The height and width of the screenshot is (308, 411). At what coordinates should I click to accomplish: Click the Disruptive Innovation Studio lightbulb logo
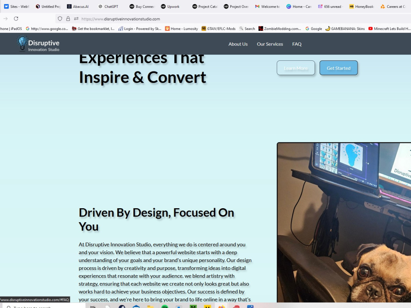click(x=22, y=43)
